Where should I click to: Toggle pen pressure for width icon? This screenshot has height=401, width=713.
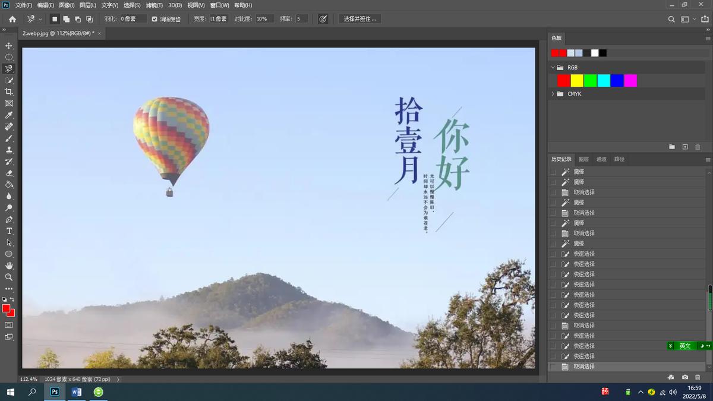tap(323, 19)
